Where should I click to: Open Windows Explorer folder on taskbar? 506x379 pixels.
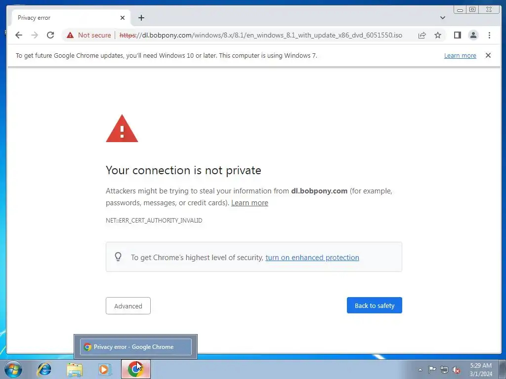(75, 369)
